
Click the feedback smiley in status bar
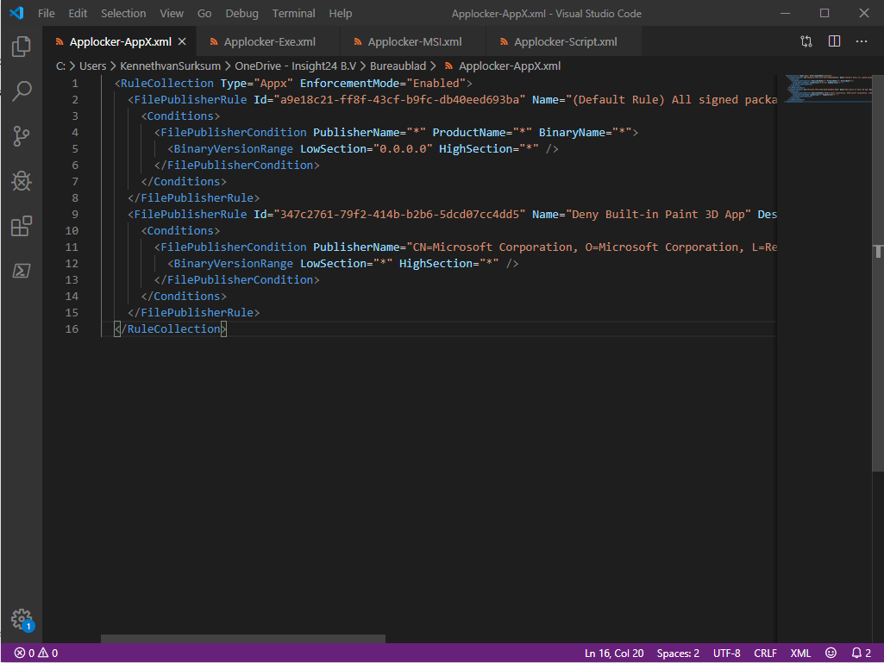(x=831, y=653)
